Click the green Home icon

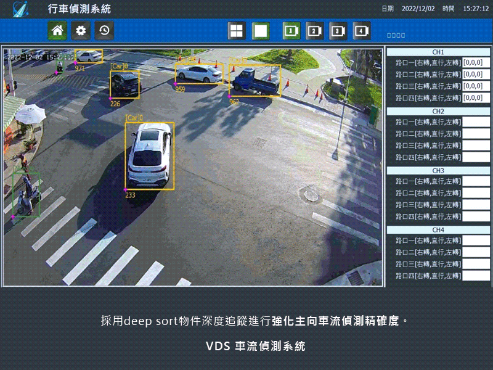click(x=57, y=30)
